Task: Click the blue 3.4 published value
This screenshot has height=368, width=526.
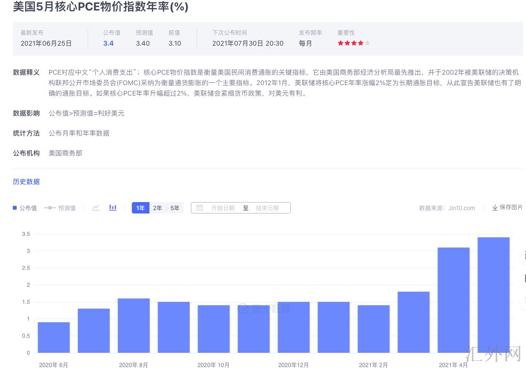Action: [109, 43]
